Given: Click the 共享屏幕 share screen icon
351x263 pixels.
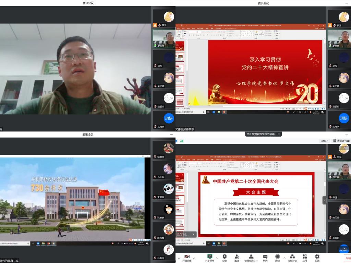Looking at the screenshot, I should pyautogui.click(x=209, y=256).
